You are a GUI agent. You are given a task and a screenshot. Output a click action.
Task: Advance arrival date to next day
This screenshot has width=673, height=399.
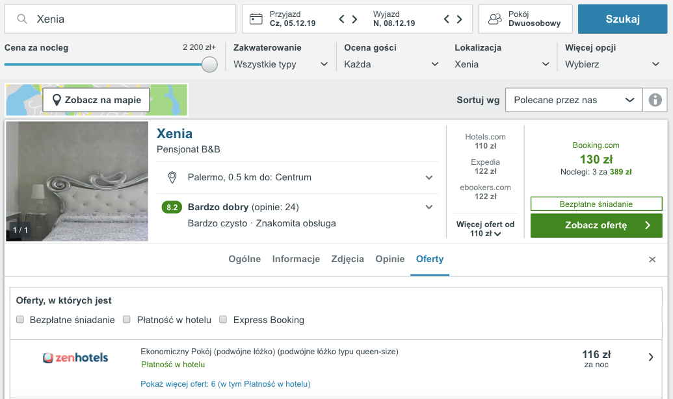[x=354, y=19]
